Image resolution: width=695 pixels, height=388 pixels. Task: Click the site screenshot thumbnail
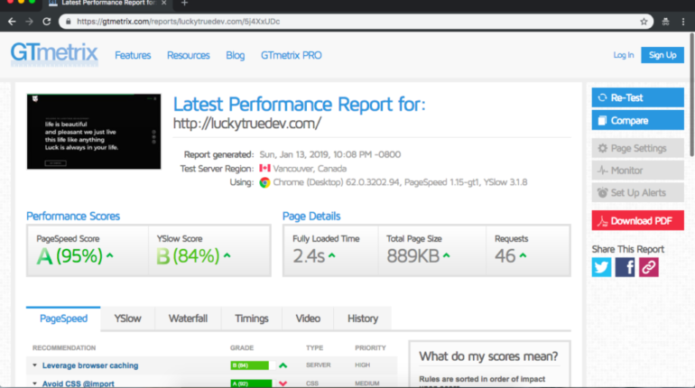coord(88,131)
